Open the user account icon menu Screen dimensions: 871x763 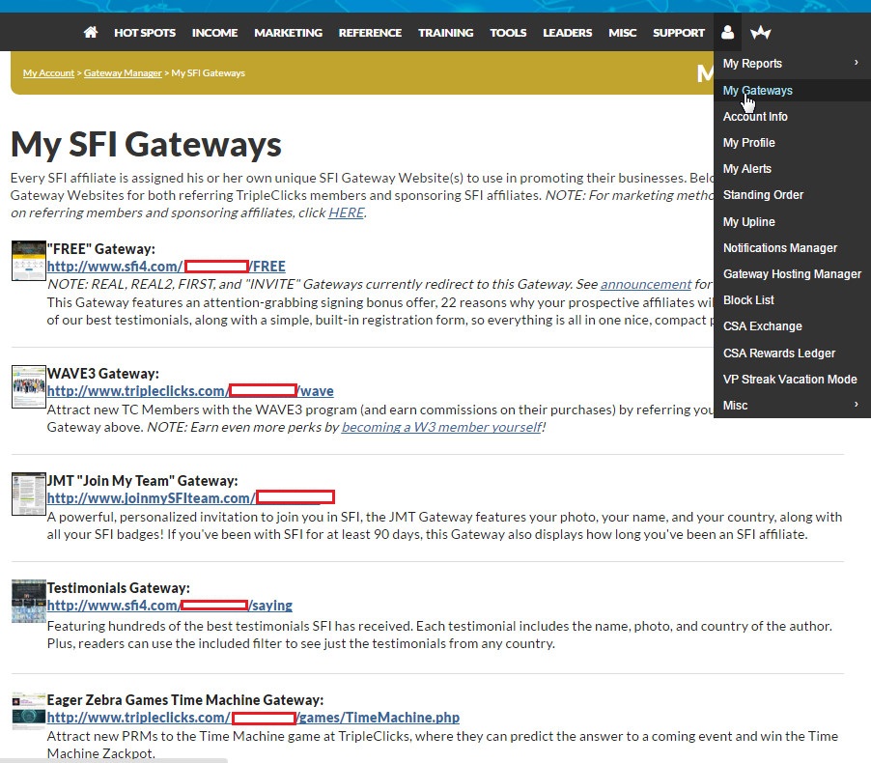[727, 32]
